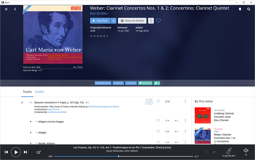Open the play queue icon

tap(38, 152)
